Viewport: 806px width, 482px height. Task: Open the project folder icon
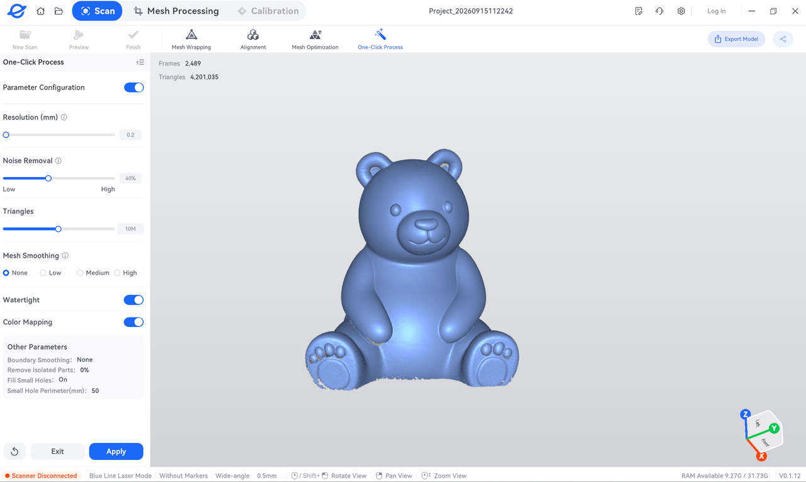59,11
